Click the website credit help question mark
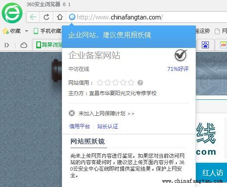This screenshot has width=227, height=187. pos(140,83)
